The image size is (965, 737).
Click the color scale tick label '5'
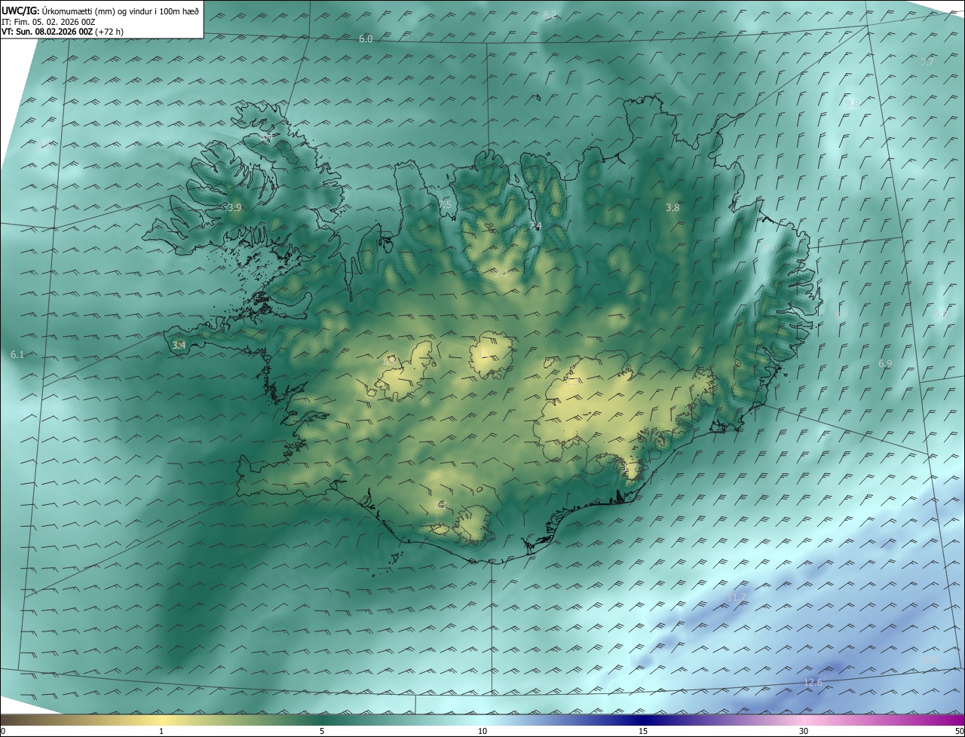(322, 732)
